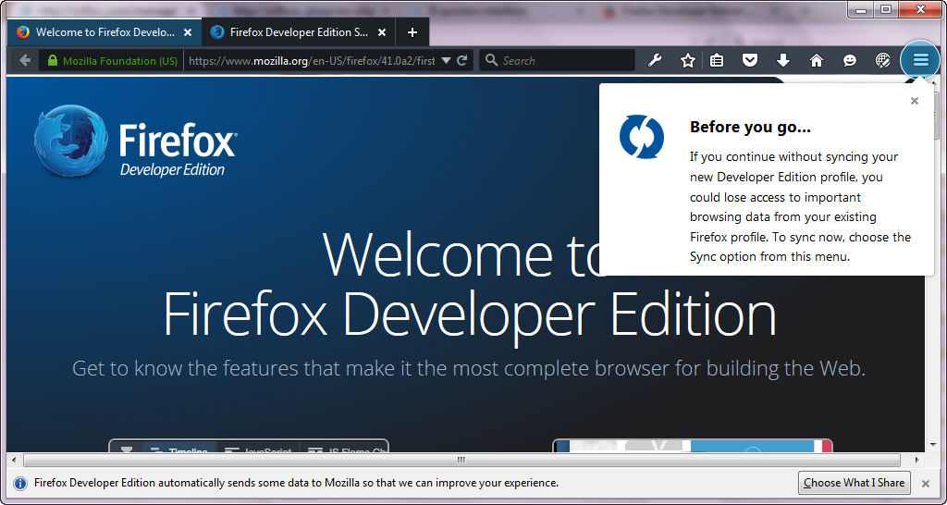
Task: Click the Pocket icon
Action: point(750,60)
